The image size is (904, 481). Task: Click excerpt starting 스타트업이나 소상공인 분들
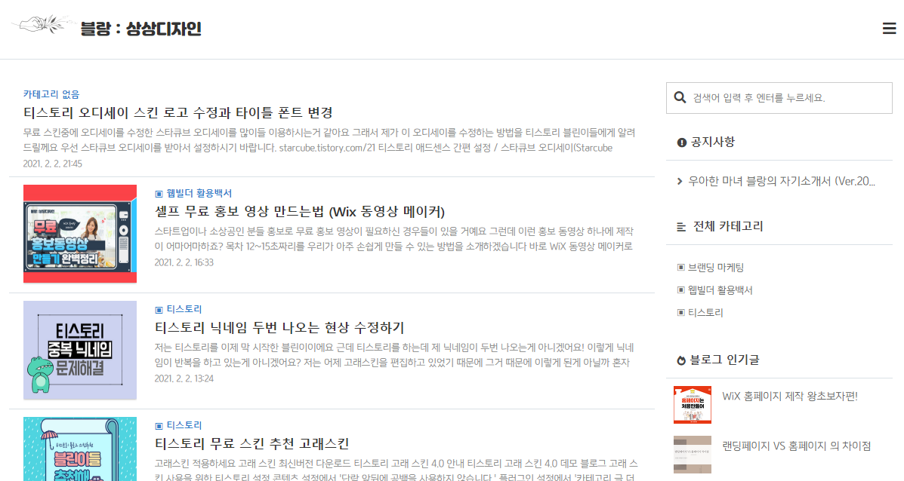(394, 239)
